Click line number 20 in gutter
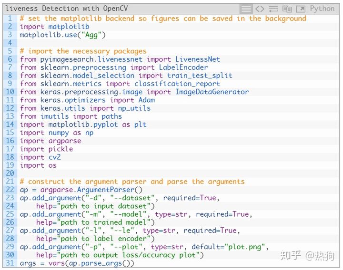 click(x=10, y=174)
